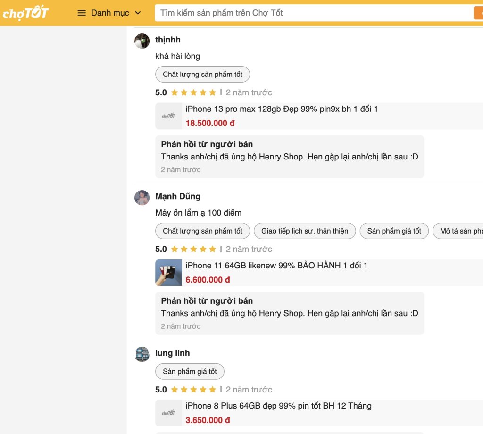Click the Chợ Tốt logo
Viewport: 483px width, 434px height.
pyautogui.click(x=25, y=13)
